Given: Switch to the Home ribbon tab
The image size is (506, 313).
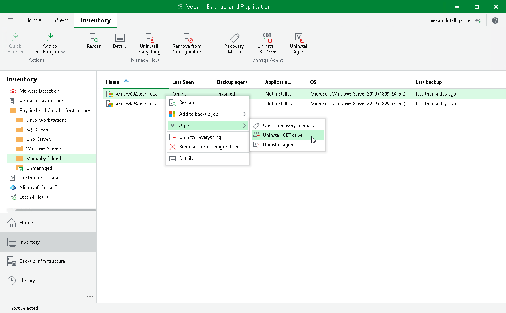Looking at the screenshot, I should (33, 20).
